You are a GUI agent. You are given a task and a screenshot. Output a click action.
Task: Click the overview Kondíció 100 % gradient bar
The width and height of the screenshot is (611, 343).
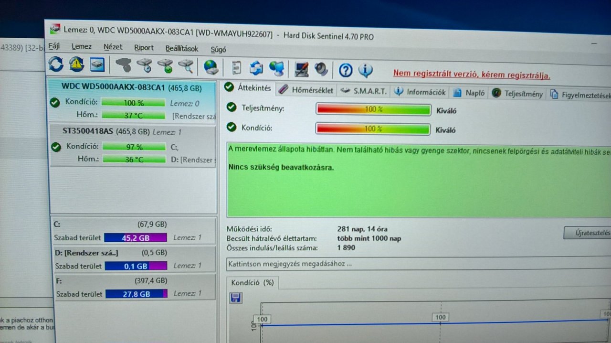coord(374,129)
